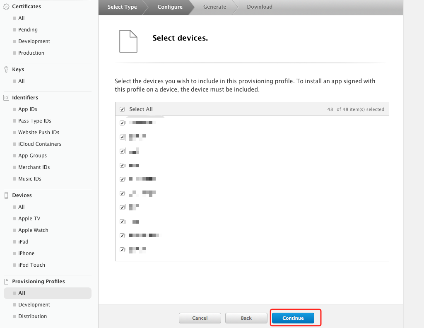
Task: View Production certificates
Action: [31, 53]
